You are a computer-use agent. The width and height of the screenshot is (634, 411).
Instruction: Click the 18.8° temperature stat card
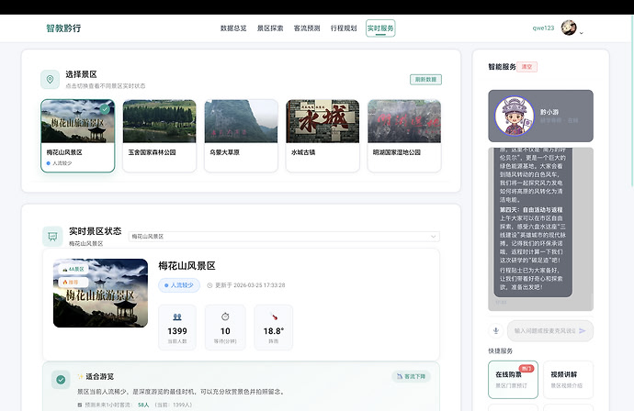click(273, 327)
